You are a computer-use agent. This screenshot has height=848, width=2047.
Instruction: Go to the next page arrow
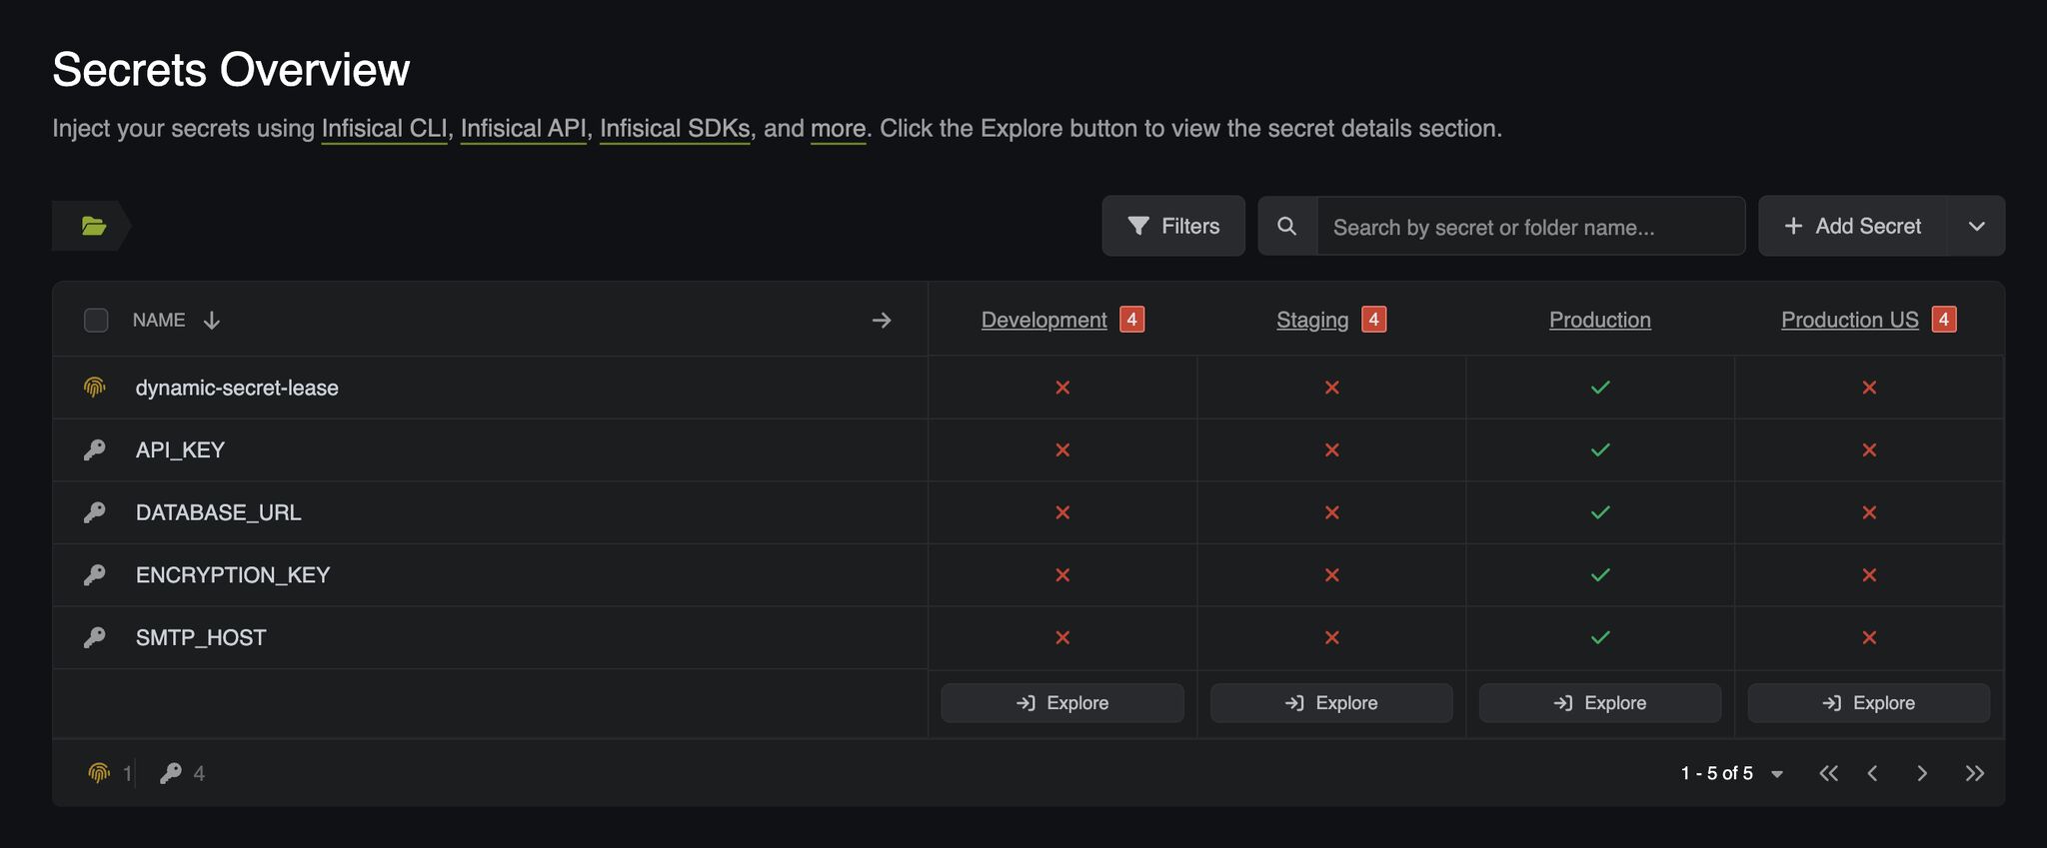[x=1921, y=773]
